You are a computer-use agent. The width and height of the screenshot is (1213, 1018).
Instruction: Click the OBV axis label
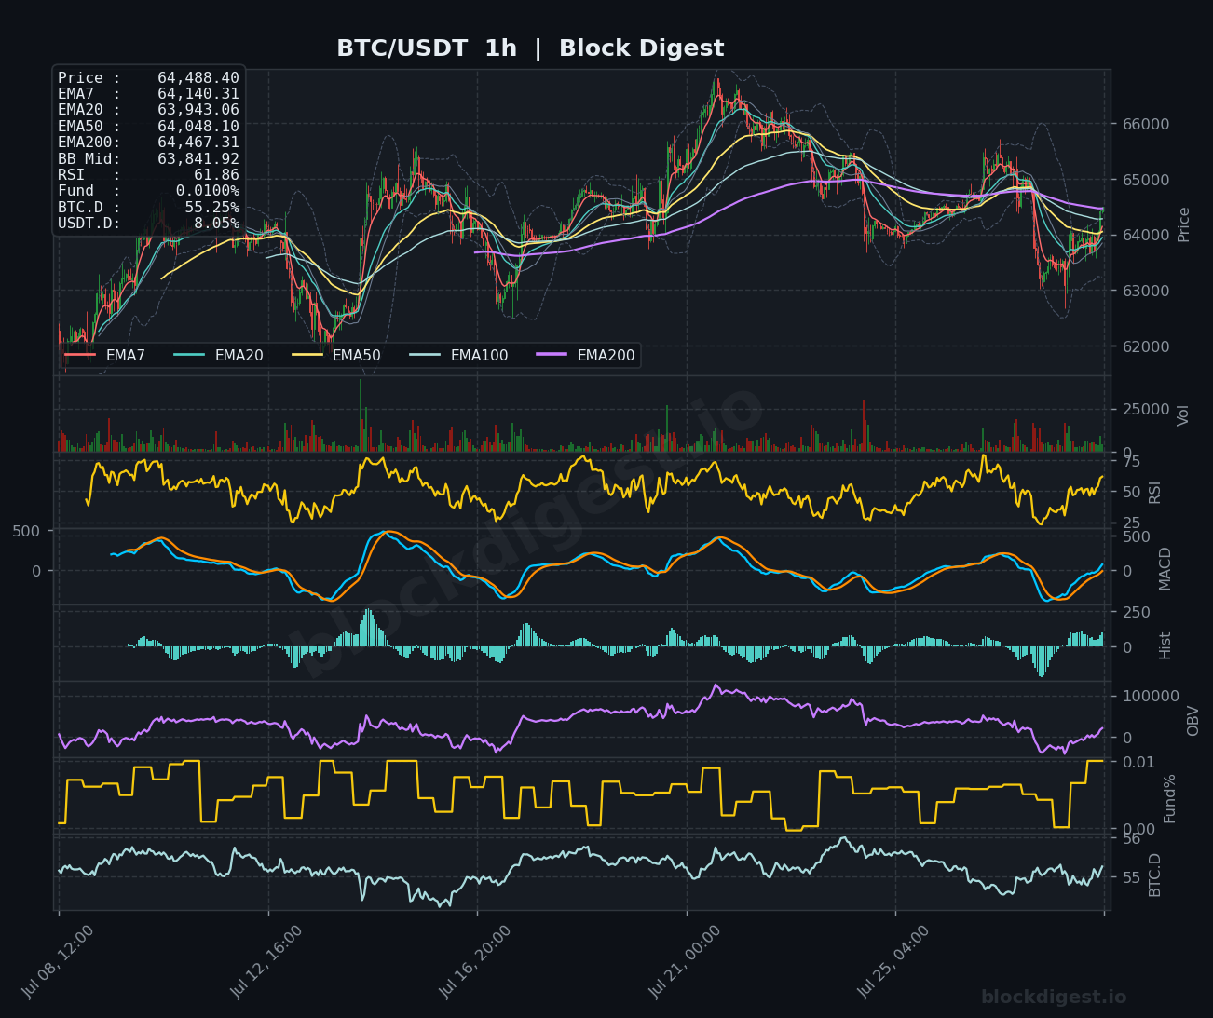tap(1193, 720)
